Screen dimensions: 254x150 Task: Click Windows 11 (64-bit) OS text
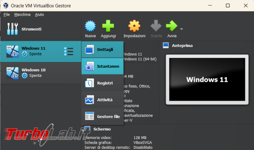click(x=140, y=59)
